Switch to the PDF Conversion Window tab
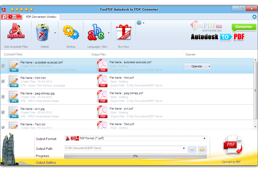The image size is (258, 171). [x=41, y=17]
